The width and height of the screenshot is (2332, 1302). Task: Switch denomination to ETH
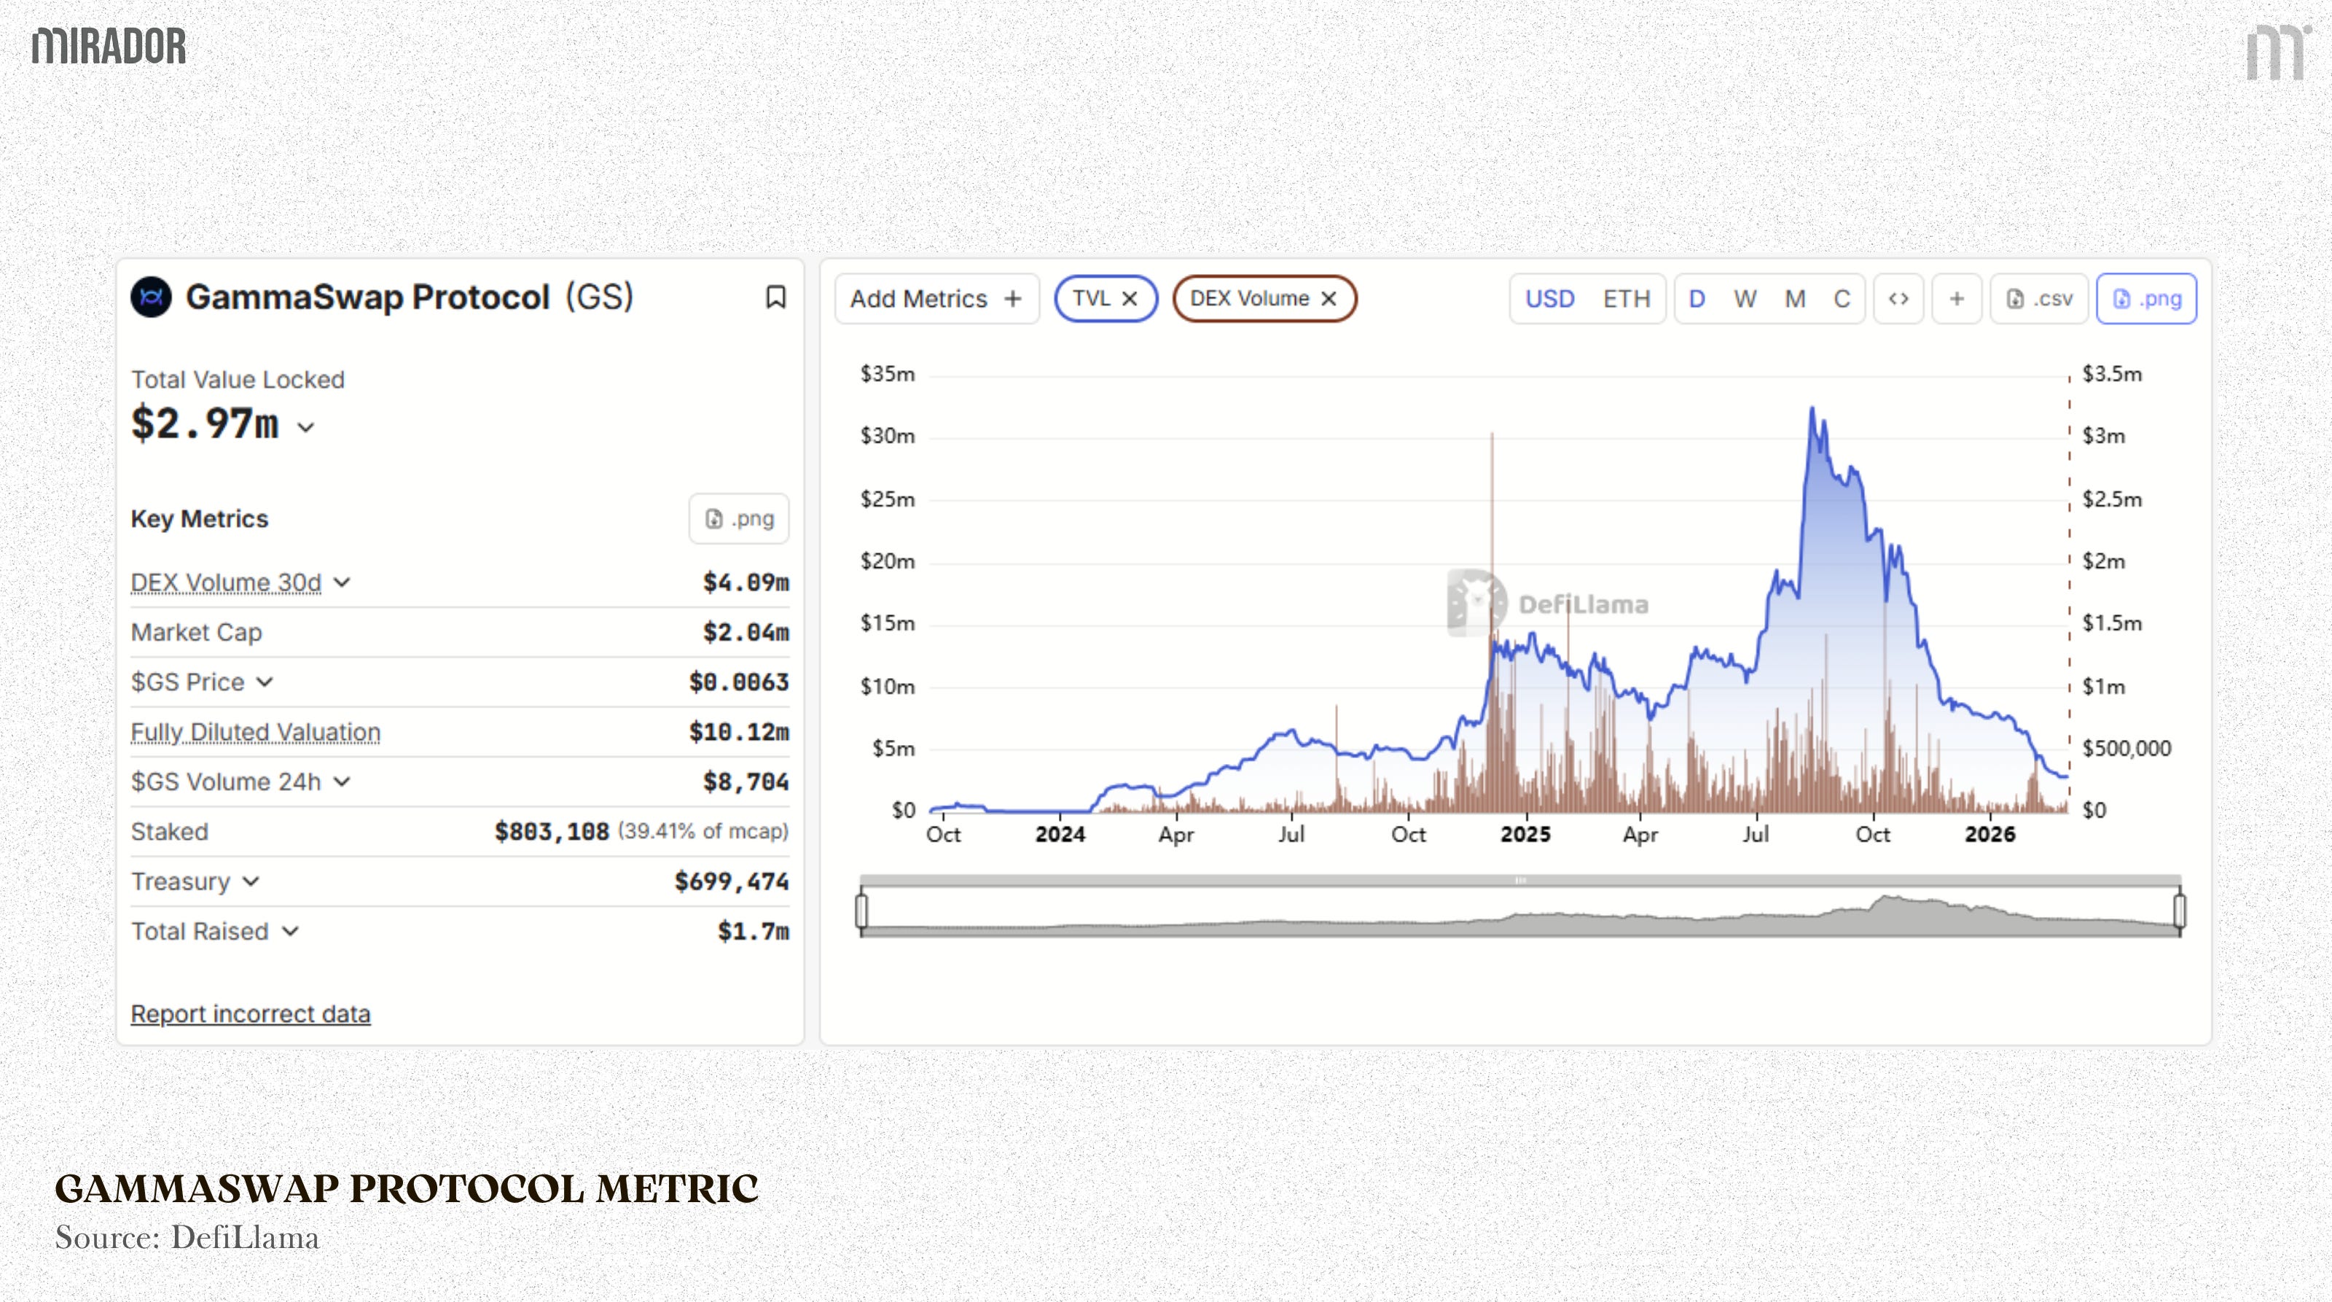click(1626, 299)
